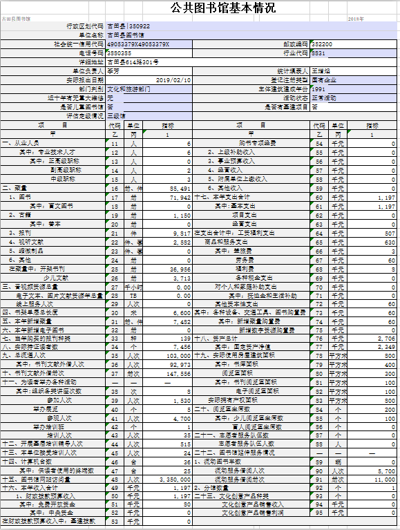Click the 总流通人次 value 103,000
The image size is (400, 530).
coord(168,356)
